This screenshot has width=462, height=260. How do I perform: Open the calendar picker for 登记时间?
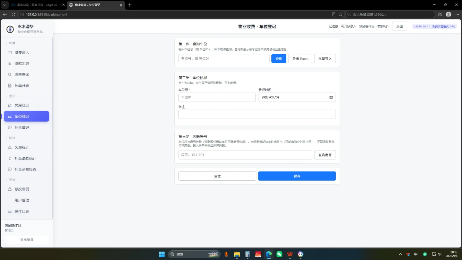click(331, 97)
